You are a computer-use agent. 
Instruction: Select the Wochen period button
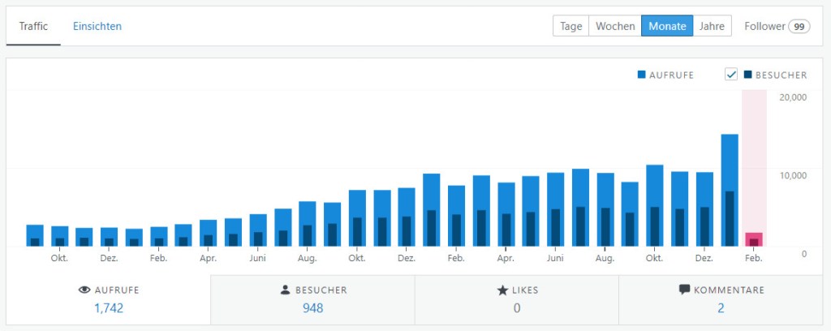tap(614, 26)
